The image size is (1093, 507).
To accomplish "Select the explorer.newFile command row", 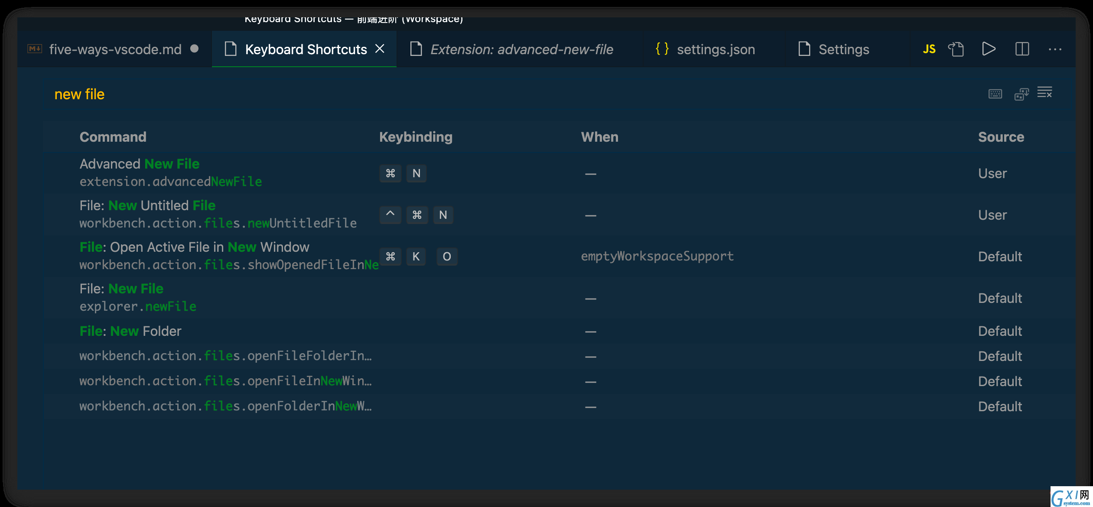I will pos(560,298).
